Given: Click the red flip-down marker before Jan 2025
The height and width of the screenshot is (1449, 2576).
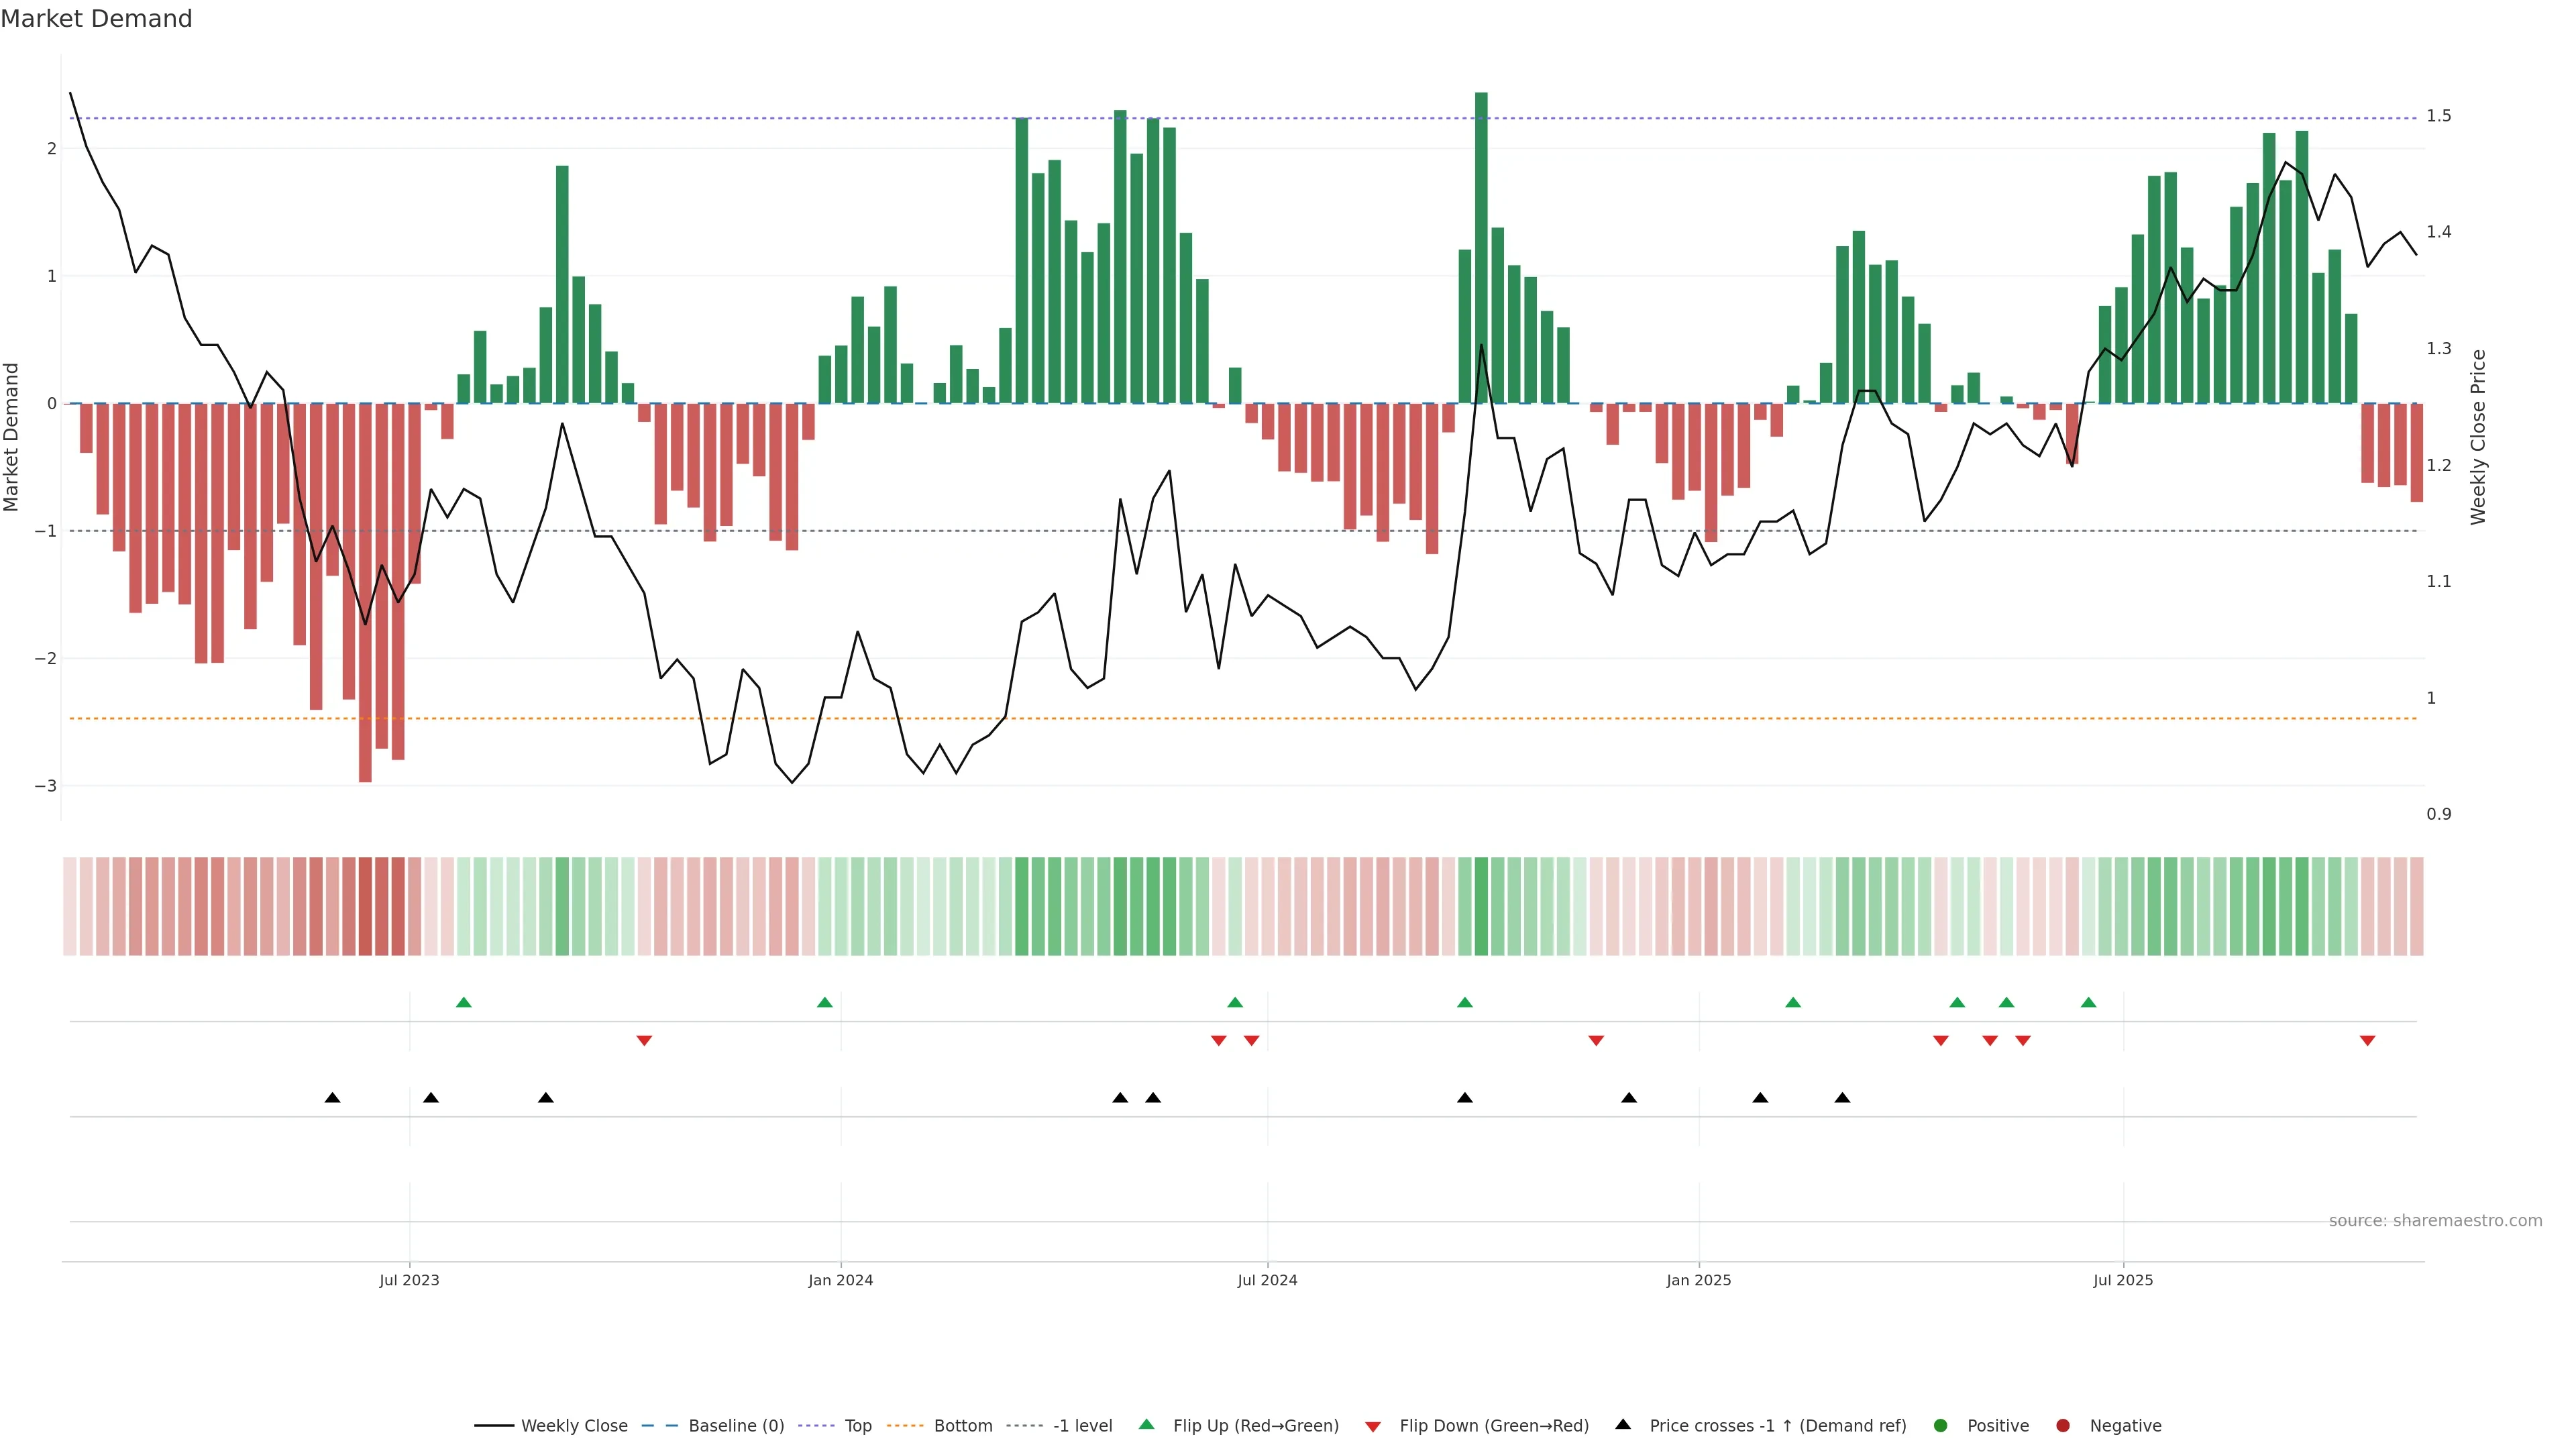Looking at the screenshot, I should tap(1596, 1041).
